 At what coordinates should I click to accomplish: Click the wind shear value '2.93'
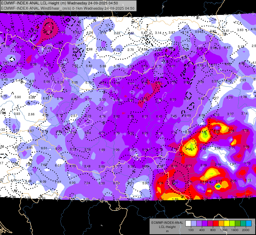(243, 80)
